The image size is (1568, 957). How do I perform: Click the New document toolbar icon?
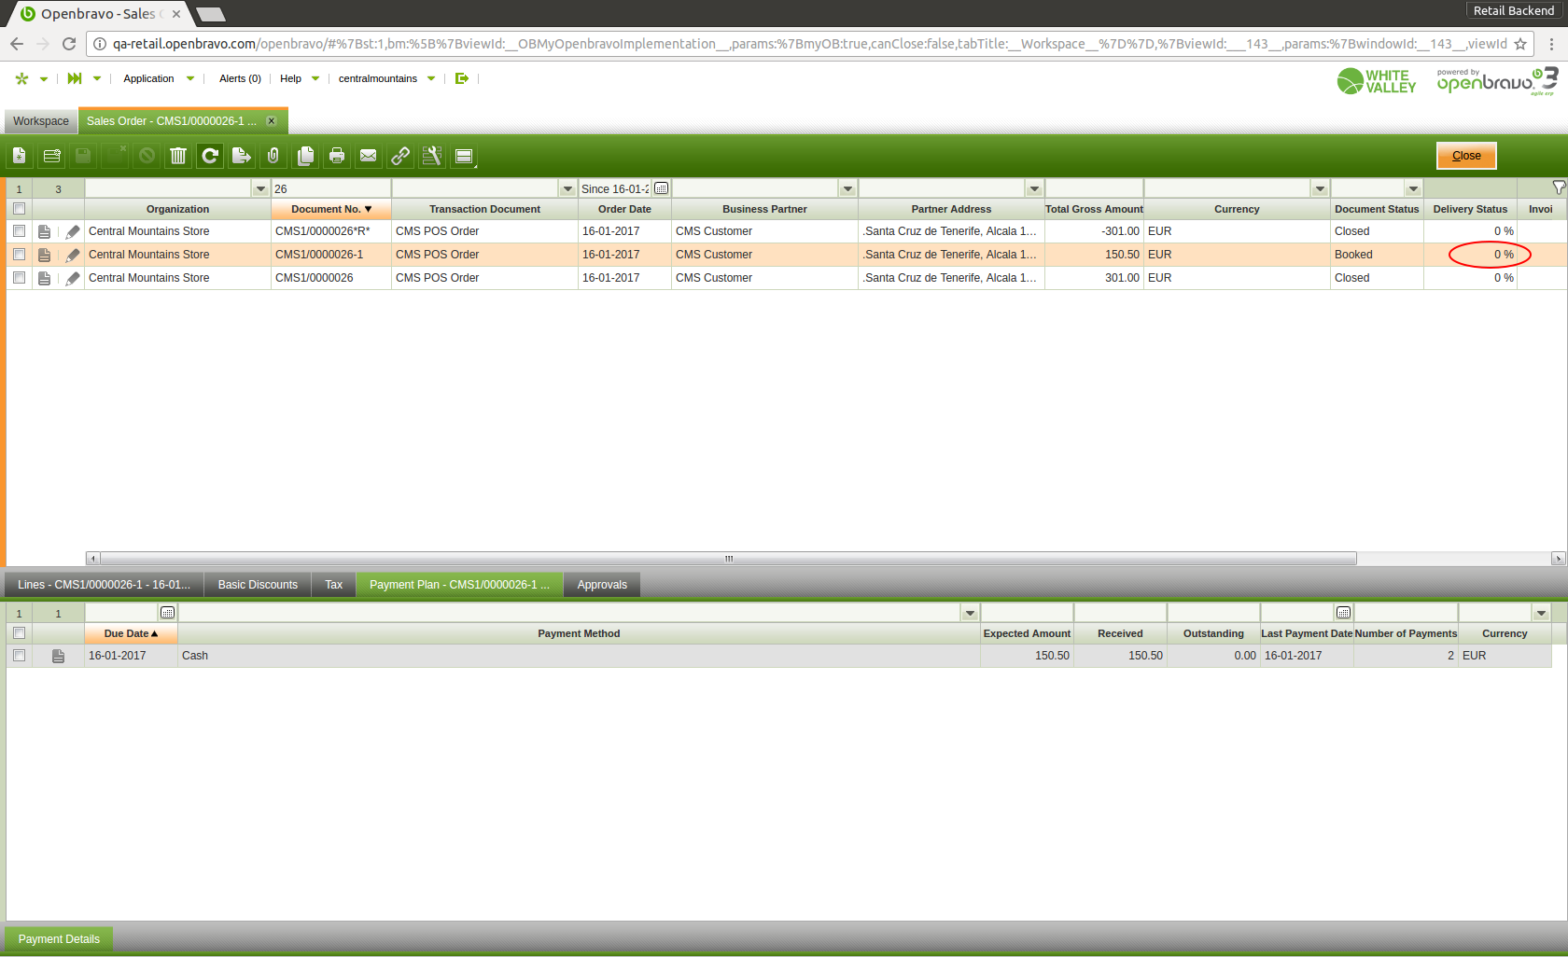tap(20, 156)
